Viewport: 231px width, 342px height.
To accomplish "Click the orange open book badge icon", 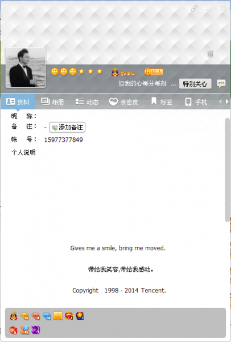I will click(x=57, y=316).
